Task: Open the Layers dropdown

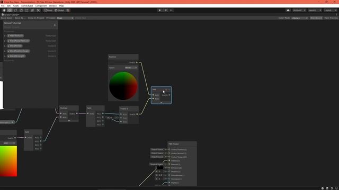Action: [315, 11]
